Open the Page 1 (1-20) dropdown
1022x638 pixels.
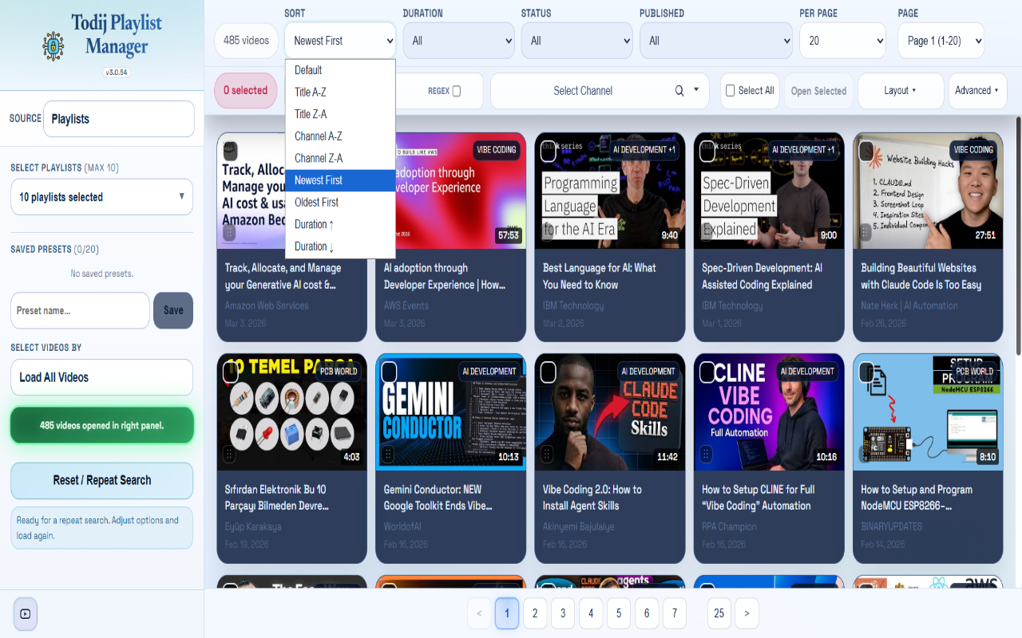pyautogui.click(x=941, y=41)
